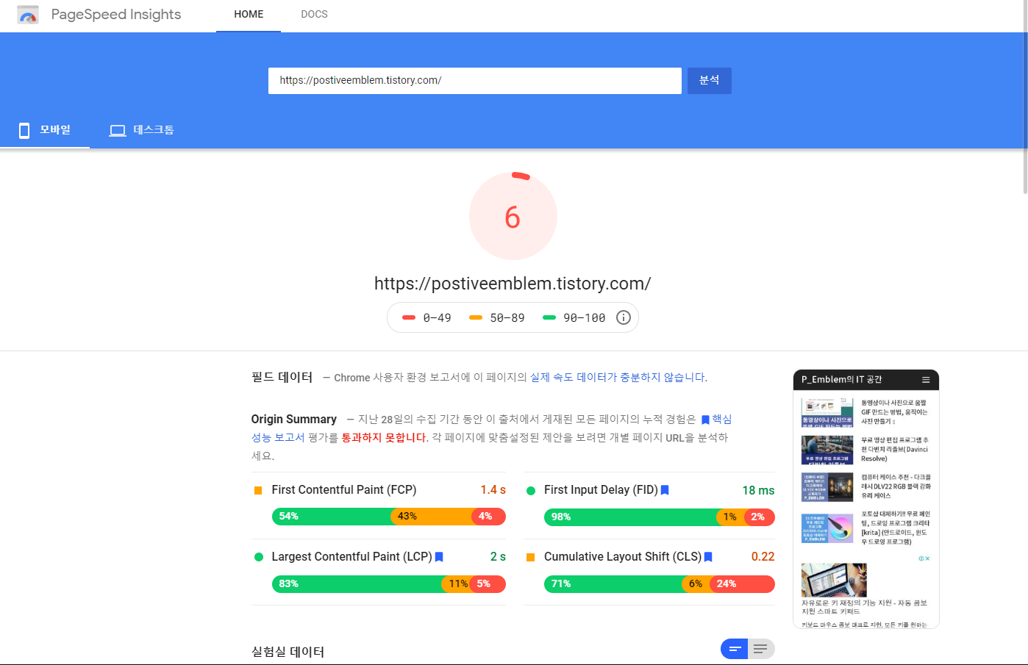The height and width of the screenshot is (665, 1028).
Task: Switch to the detailed lab data list view
Action: (761, 649)
